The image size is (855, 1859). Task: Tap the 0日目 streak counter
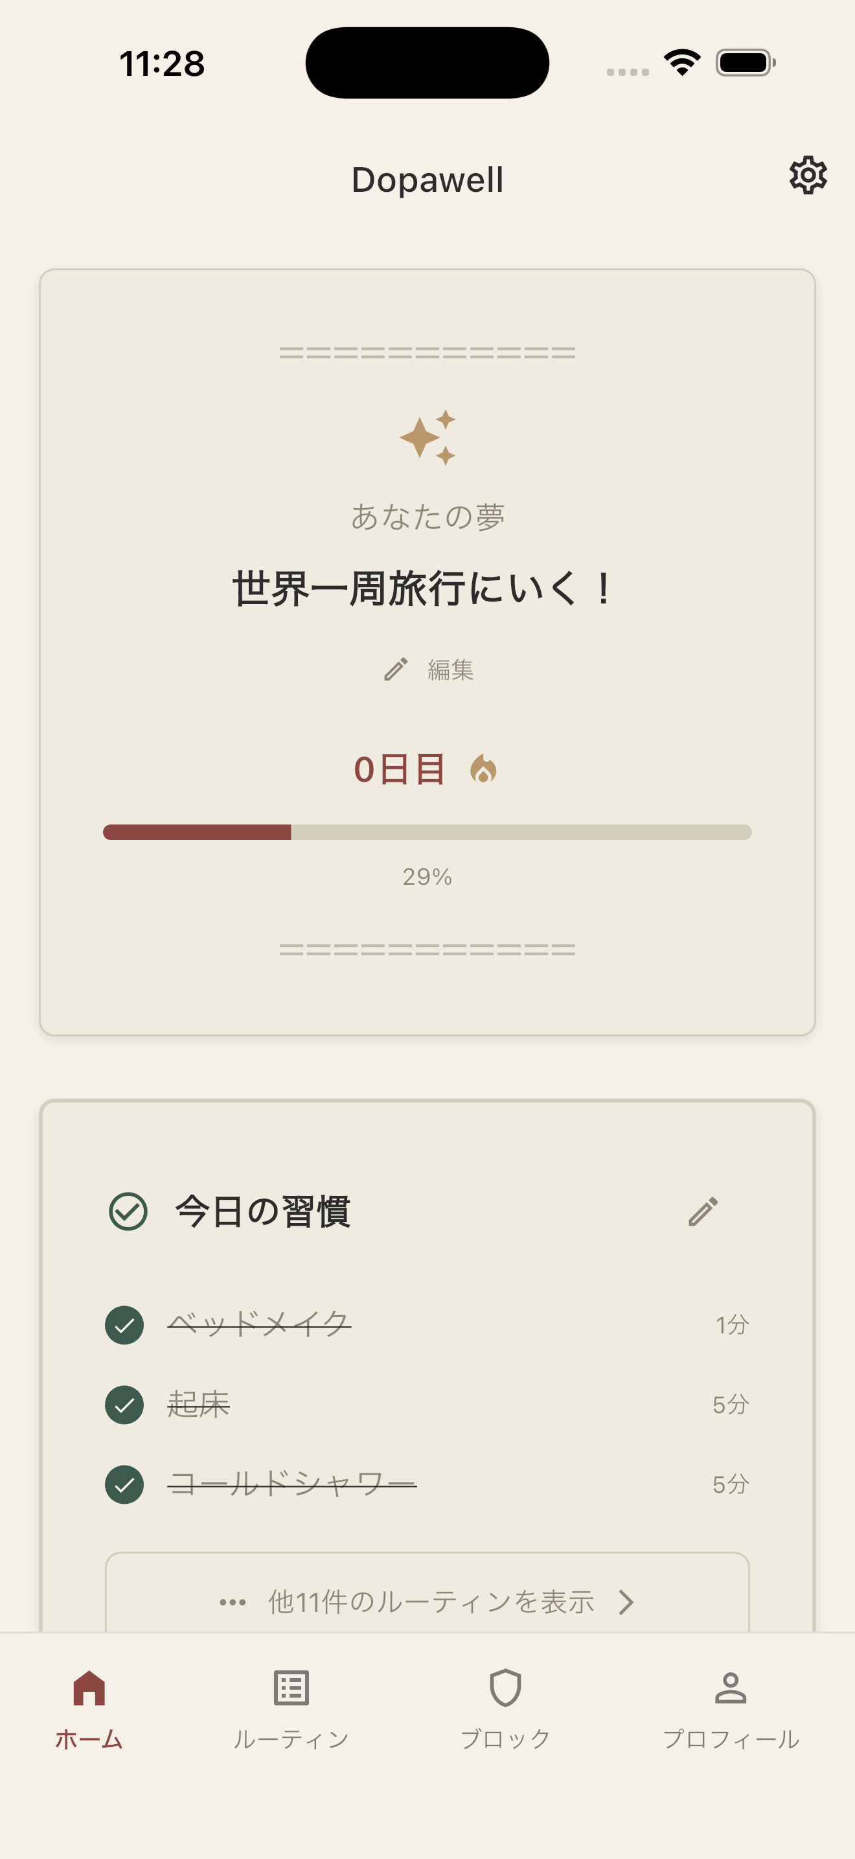400,769
